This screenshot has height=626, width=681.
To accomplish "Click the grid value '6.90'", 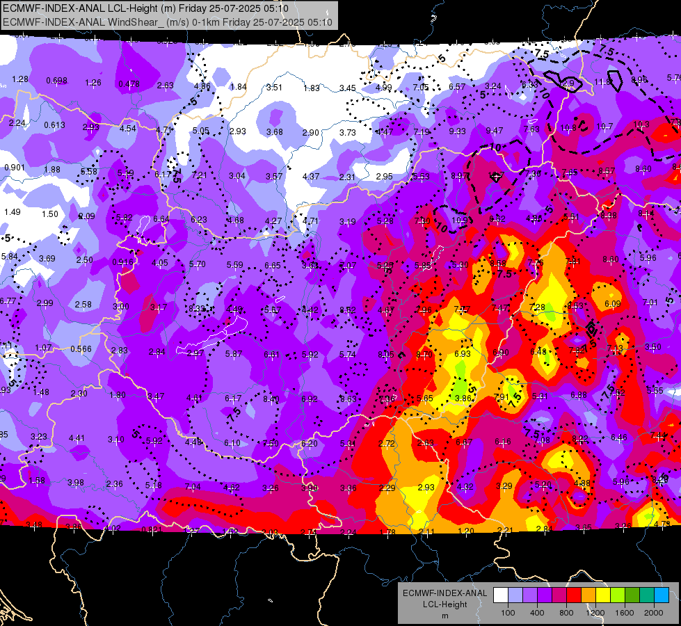I will tap(501, 353).
